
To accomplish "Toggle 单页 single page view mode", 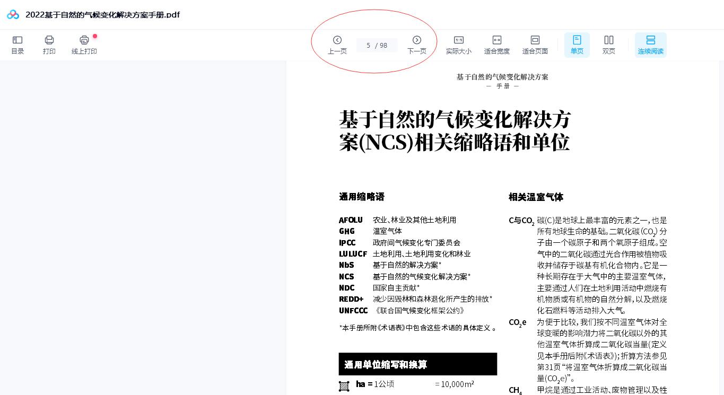I will click(x=577, y=45).
